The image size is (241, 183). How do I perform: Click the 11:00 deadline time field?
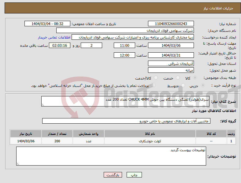(124, 45)
